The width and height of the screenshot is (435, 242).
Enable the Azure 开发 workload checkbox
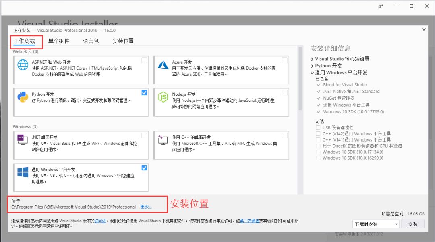285,60
